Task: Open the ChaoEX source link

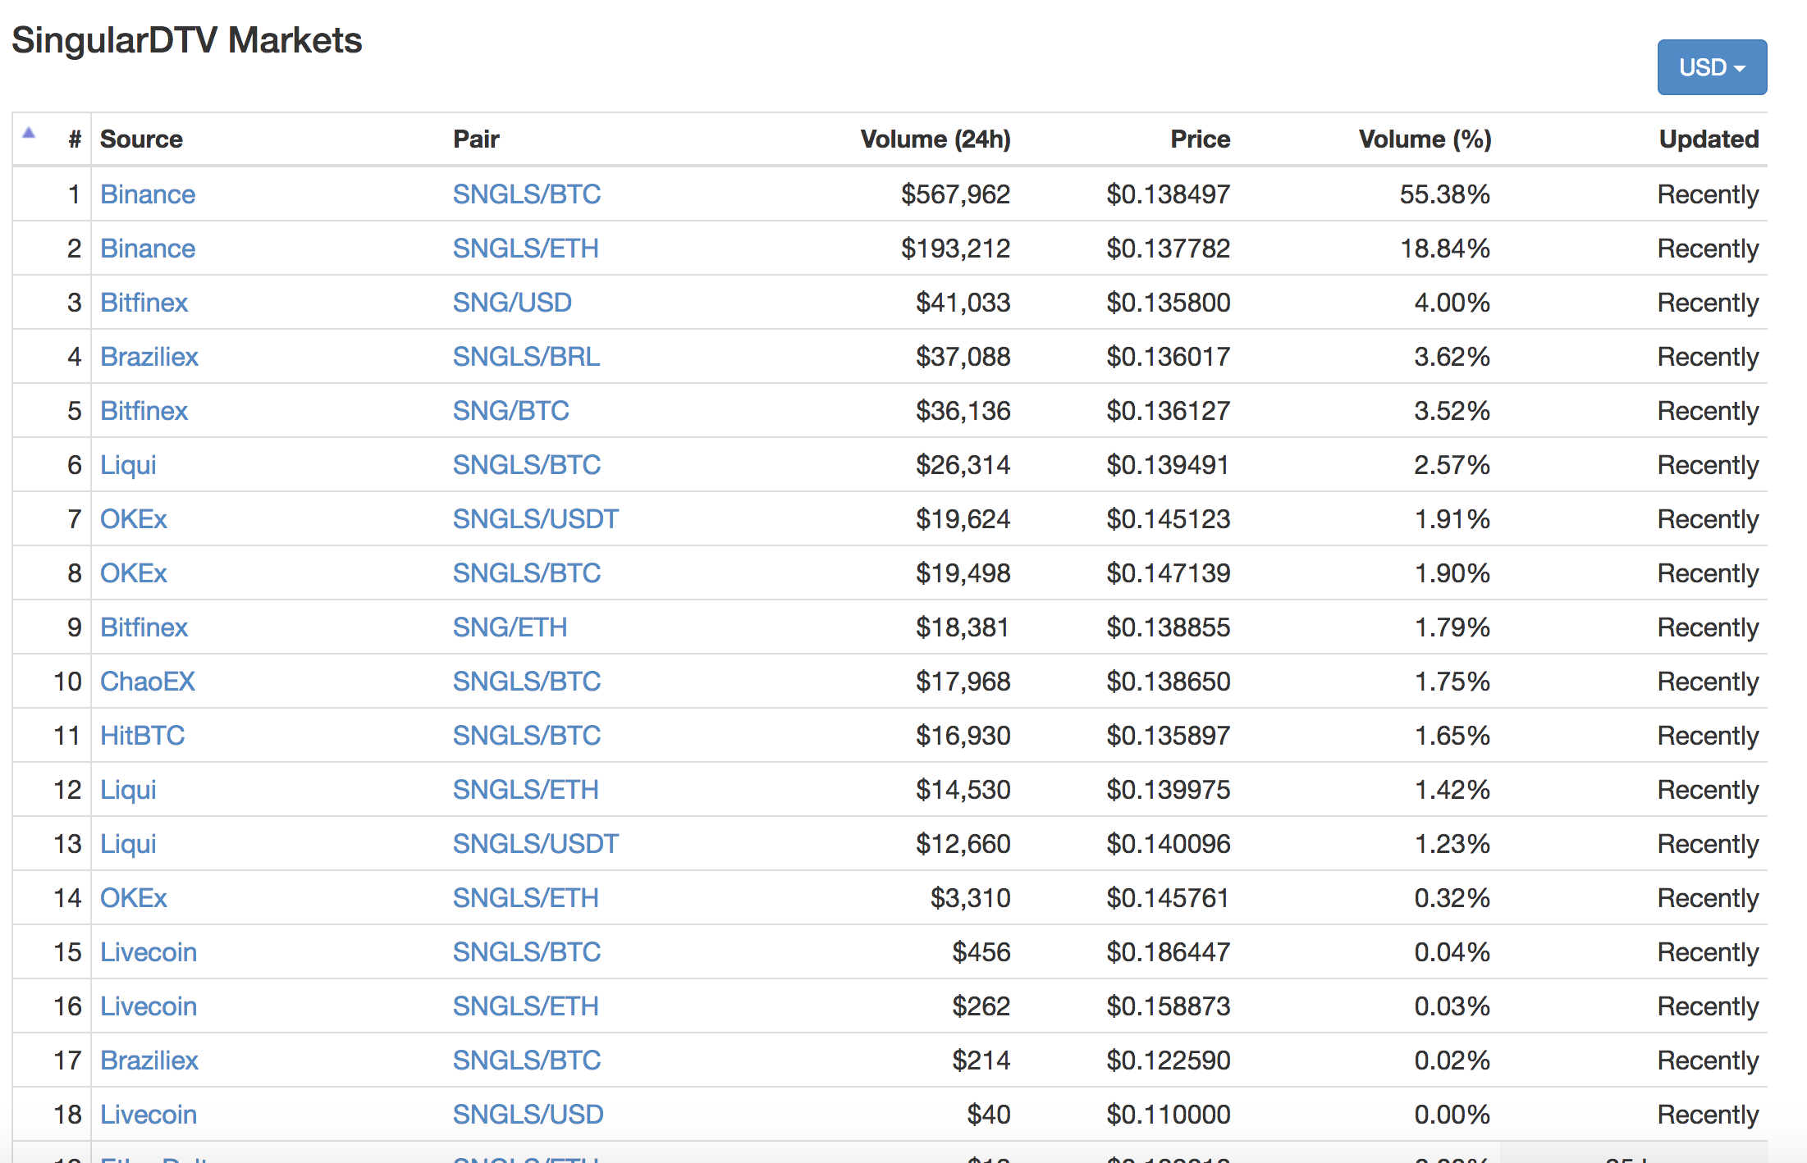Action: (x=148, y=682)
